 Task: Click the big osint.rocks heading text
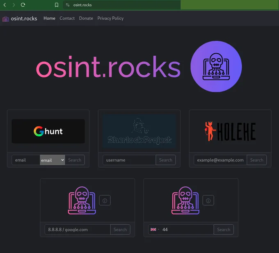(108, 67)
